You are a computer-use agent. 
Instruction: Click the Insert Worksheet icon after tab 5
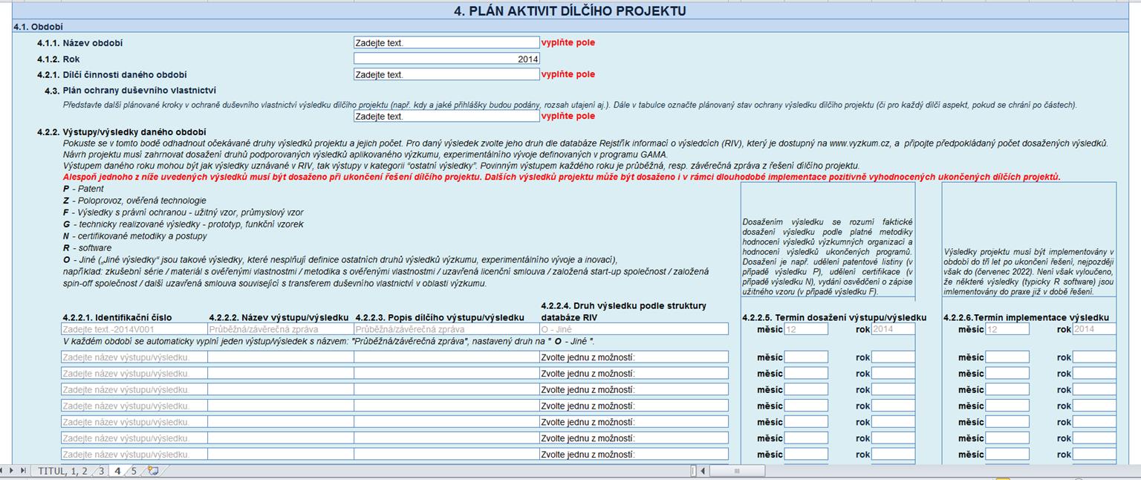click(153, 471)
